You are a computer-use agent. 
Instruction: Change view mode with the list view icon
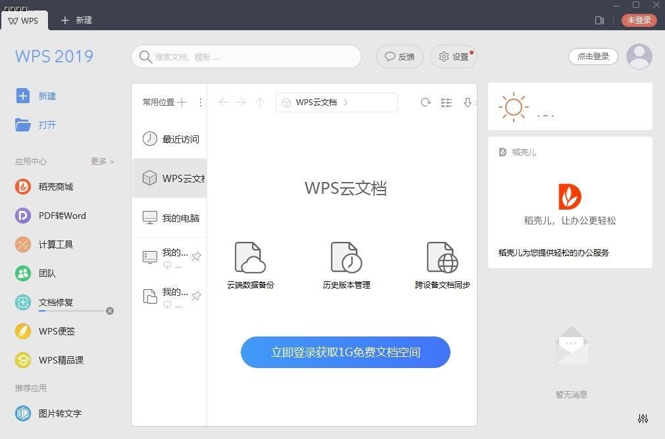[447, 102]
